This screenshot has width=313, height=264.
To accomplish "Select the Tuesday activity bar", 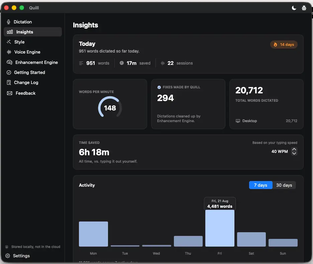I will click(x=125, y=246).
